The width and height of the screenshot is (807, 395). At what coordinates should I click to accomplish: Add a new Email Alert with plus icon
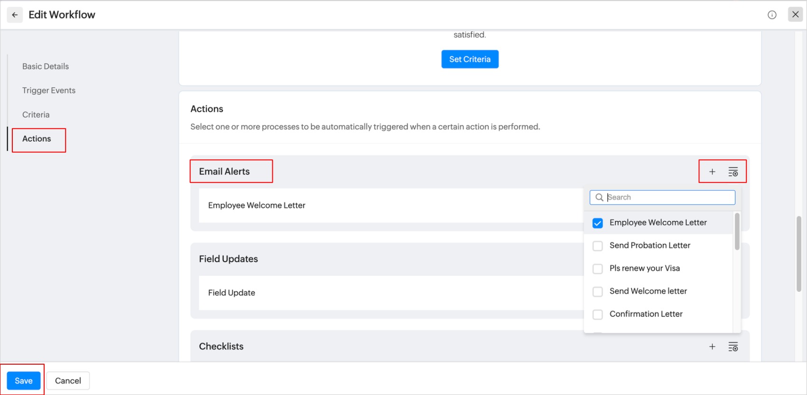(712, 172)
